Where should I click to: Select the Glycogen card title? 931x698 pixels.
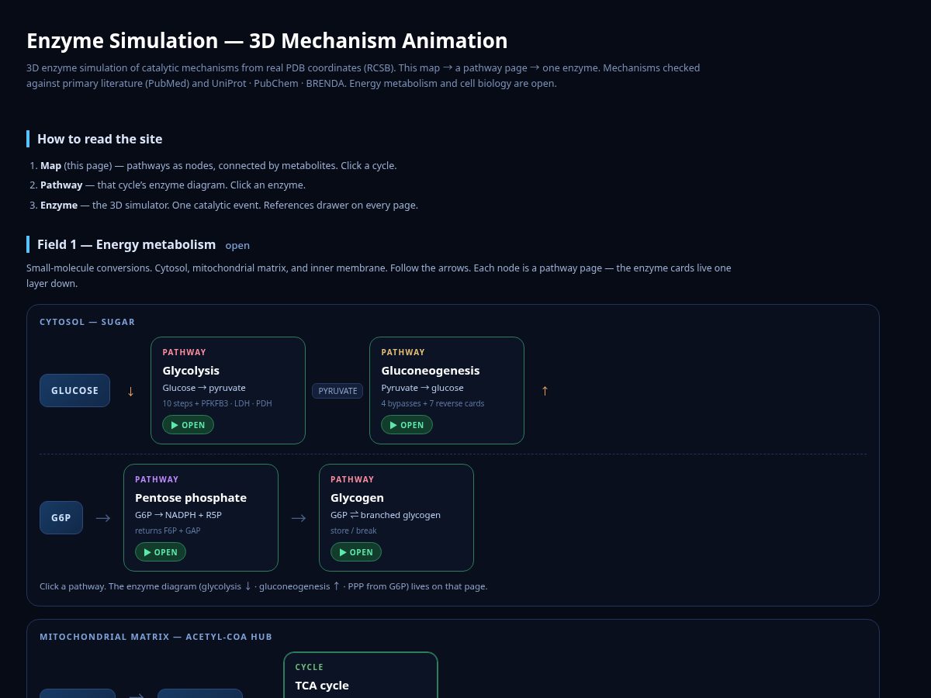357,498
